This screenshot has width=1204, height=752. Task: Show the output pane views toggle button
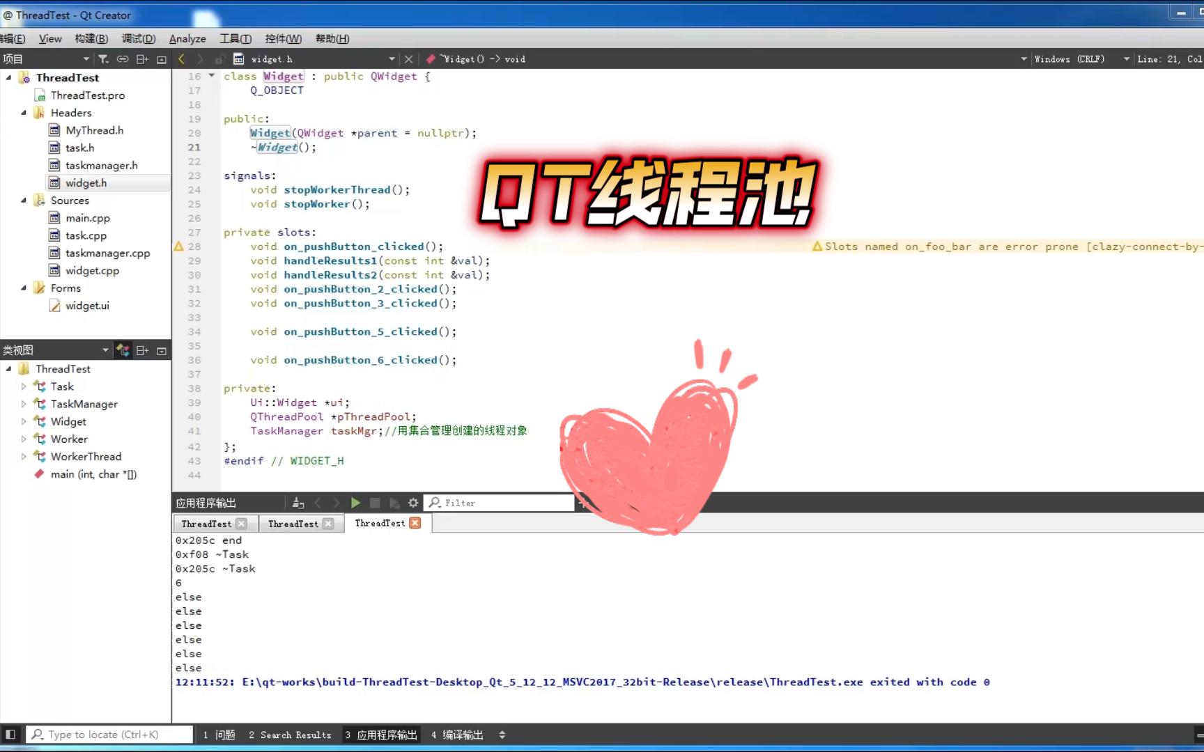coord(502,734)
